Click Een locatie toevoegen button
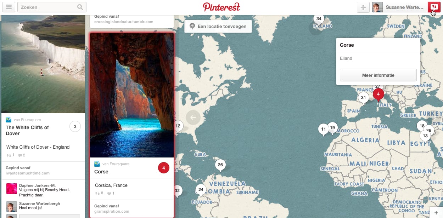The height and width of the screenshot is (218, 443). click(x=218, y=26)
